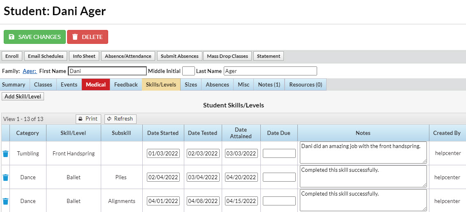466x212 pixels.
Task: Edit Date Tested 03/04/2022 field
Action: (x=203, y=177)
